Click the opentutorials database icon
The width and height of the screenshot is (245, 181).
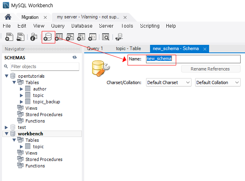[x=13, y=76]
